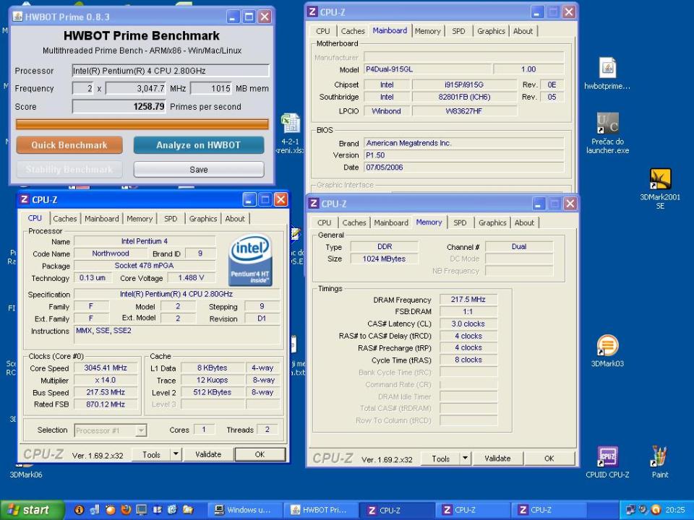
Task: Switch to Graphics tab in the CPU-Z CPU window
Action: [202, 218]
